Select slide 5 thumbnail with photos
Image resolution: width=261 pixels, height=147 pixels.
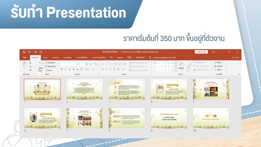point(211,89)
